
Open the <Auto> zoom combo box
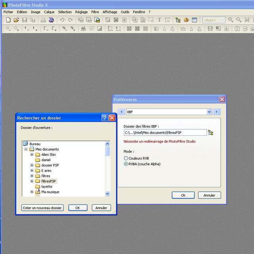(214, 20)
